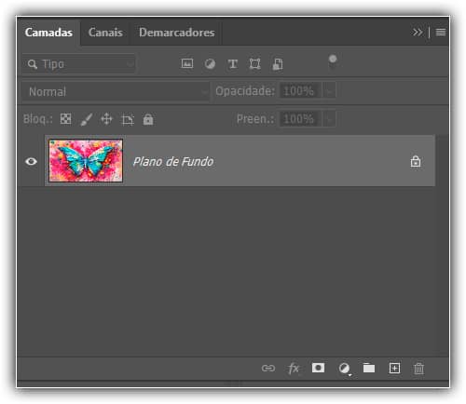This screenshot has width=466, height=404.
Task: Delete layer with trash icon
Action: pos(418,369)
